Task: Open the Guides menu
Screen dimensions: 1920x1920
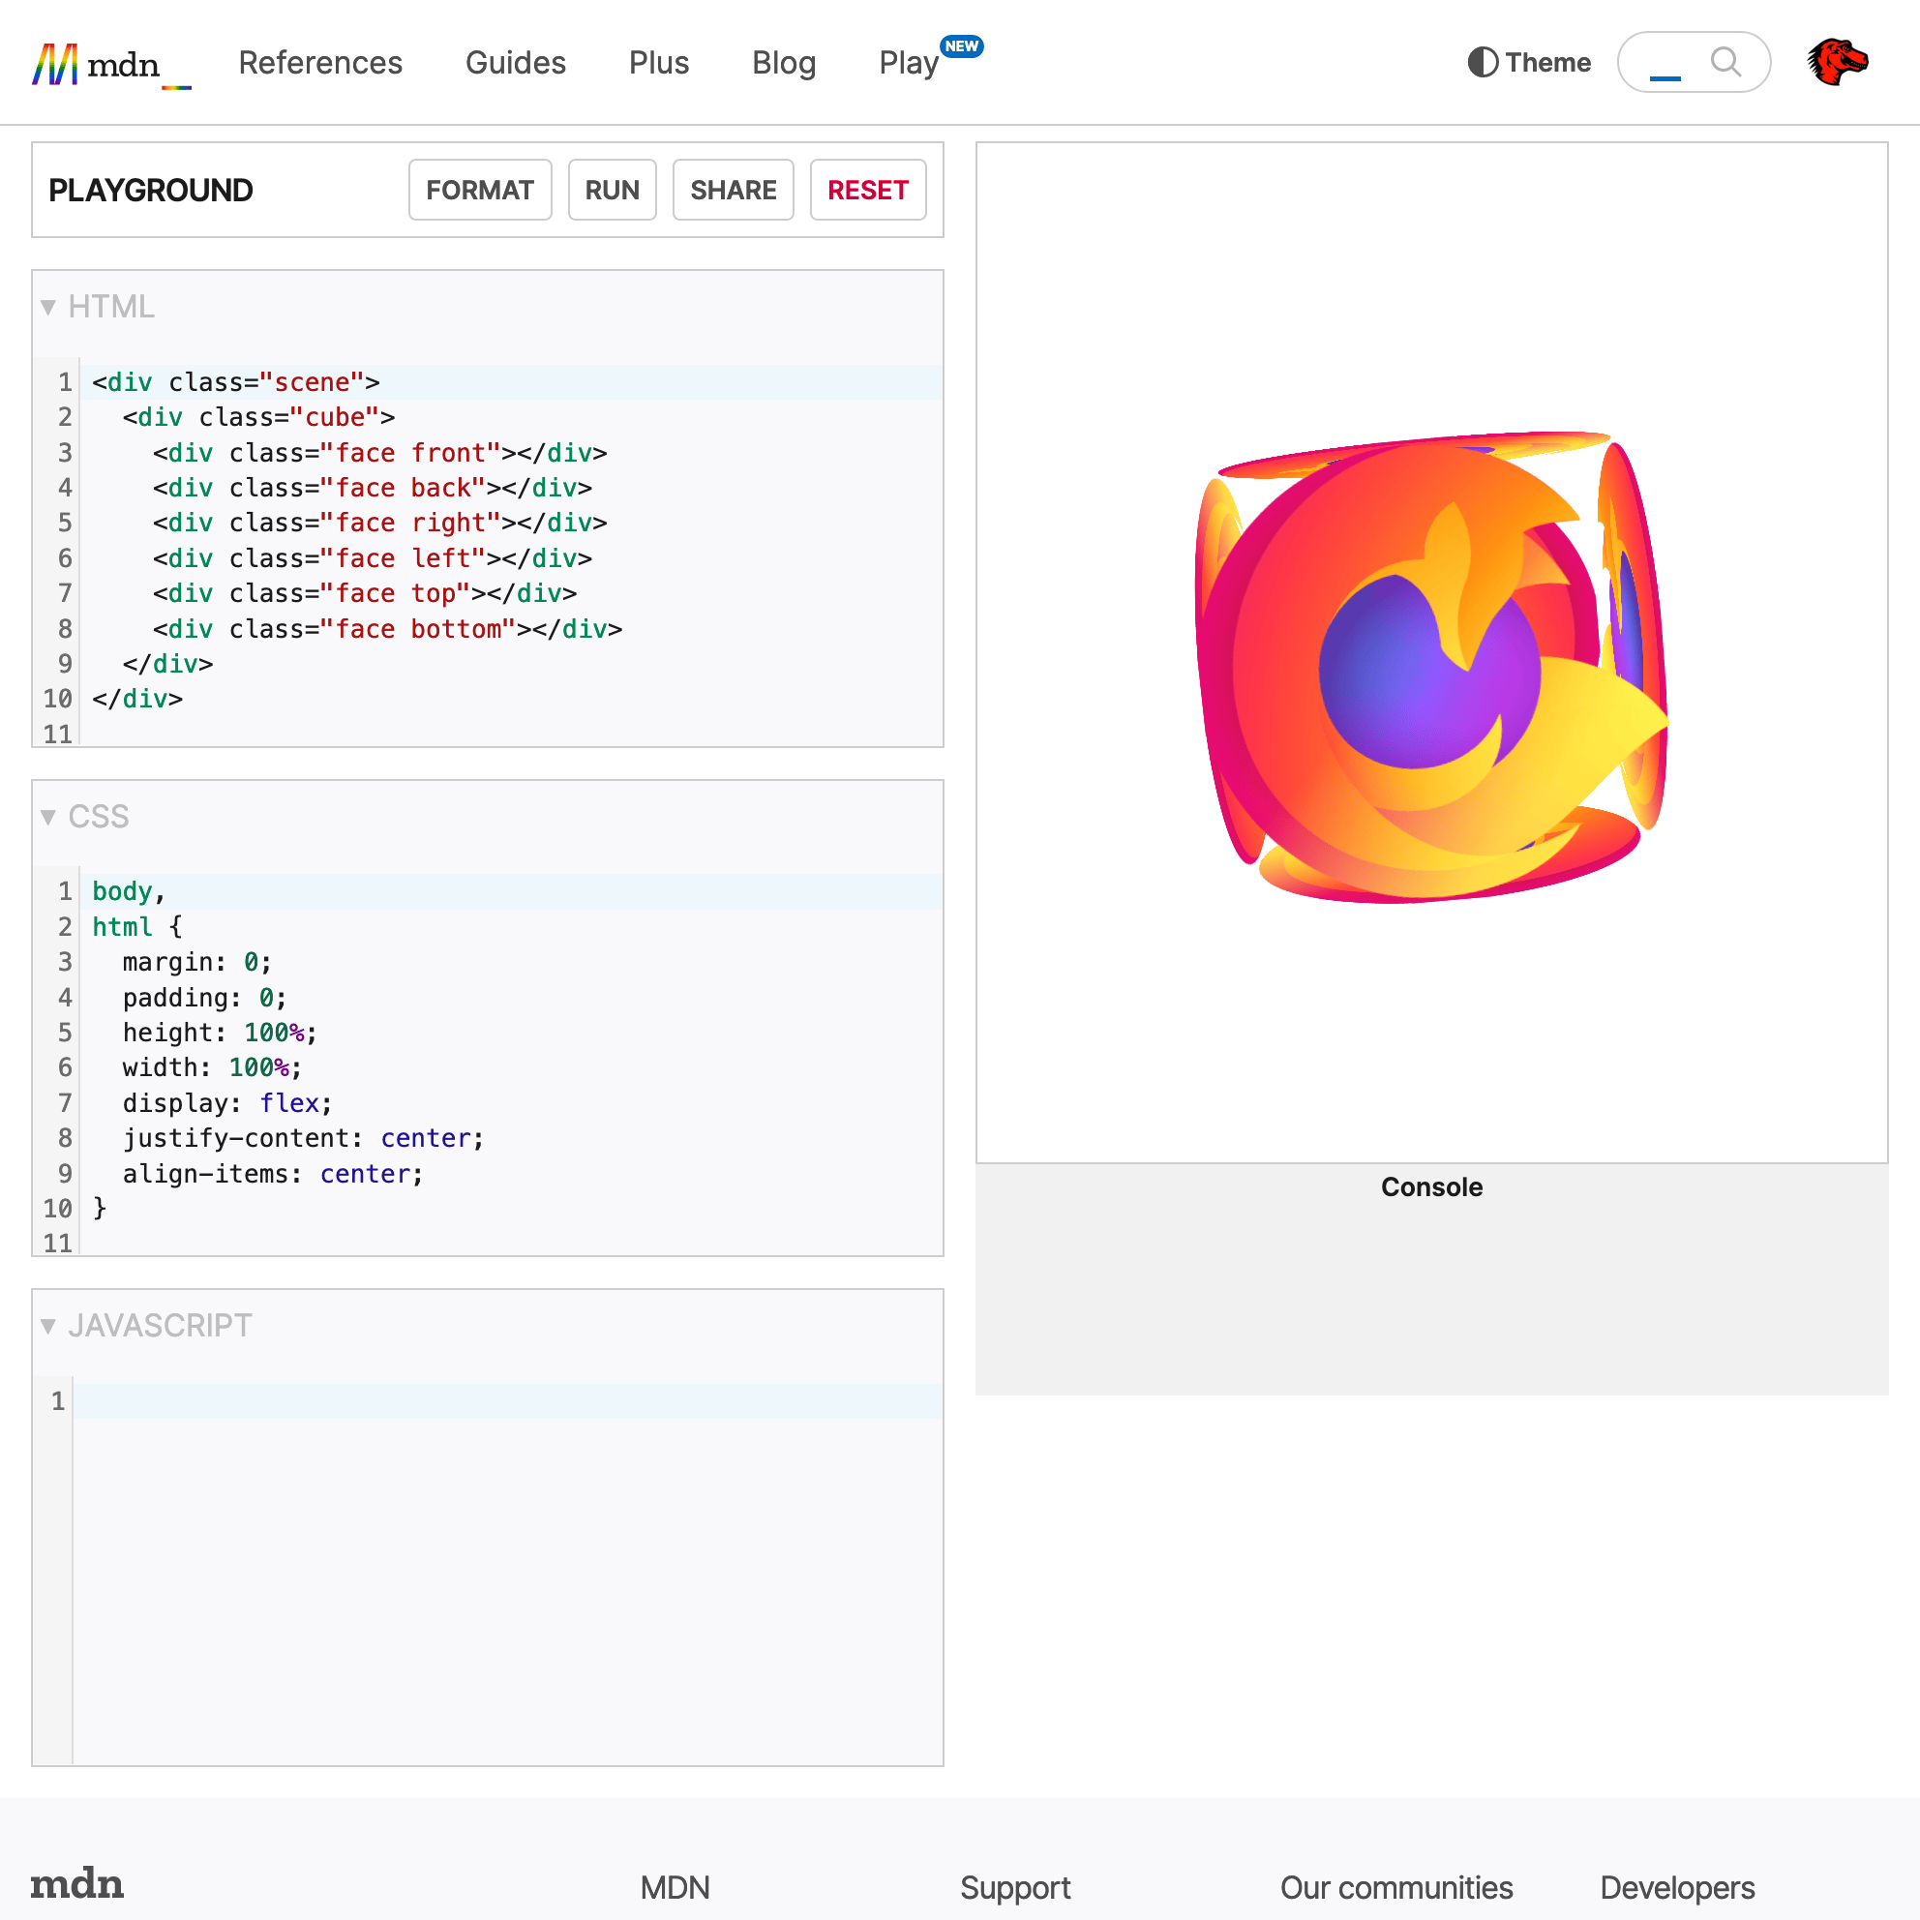Action: (x=515, y=63)
